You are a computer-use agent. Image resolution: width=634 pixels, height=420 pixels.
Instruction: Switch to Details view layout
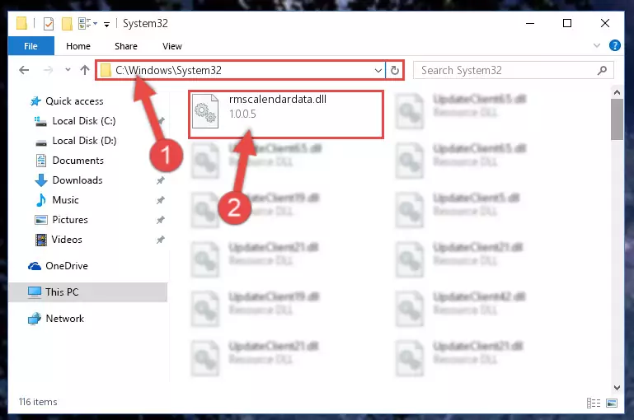tap(594, 403)
